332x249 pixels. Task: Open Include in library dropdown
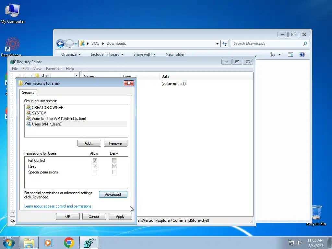click(x=107, y=54)
